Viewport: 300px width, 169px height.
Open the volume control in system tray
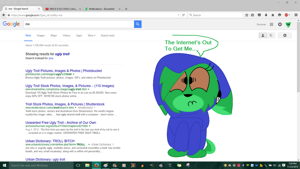click(275, 165)
